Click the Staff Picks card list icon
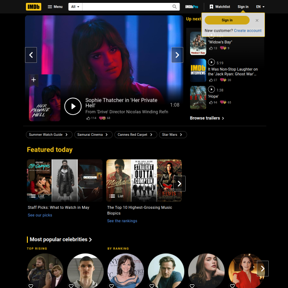 33,196
